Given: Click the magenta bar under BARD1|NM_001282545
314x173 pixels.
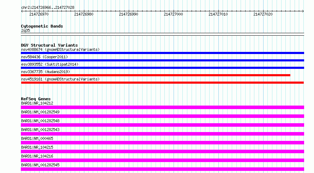Looking at the screenshot, I should click(162, 169).
